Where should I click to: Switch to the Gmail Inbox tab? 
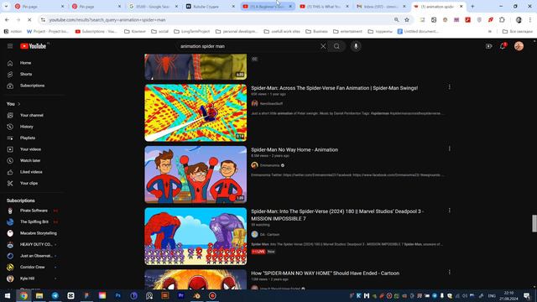380,7
